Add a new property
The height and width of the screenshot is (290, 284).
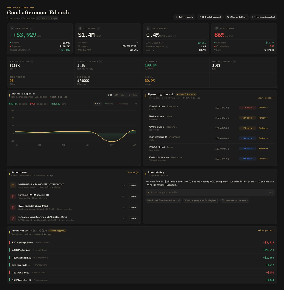tap(184, 17)
